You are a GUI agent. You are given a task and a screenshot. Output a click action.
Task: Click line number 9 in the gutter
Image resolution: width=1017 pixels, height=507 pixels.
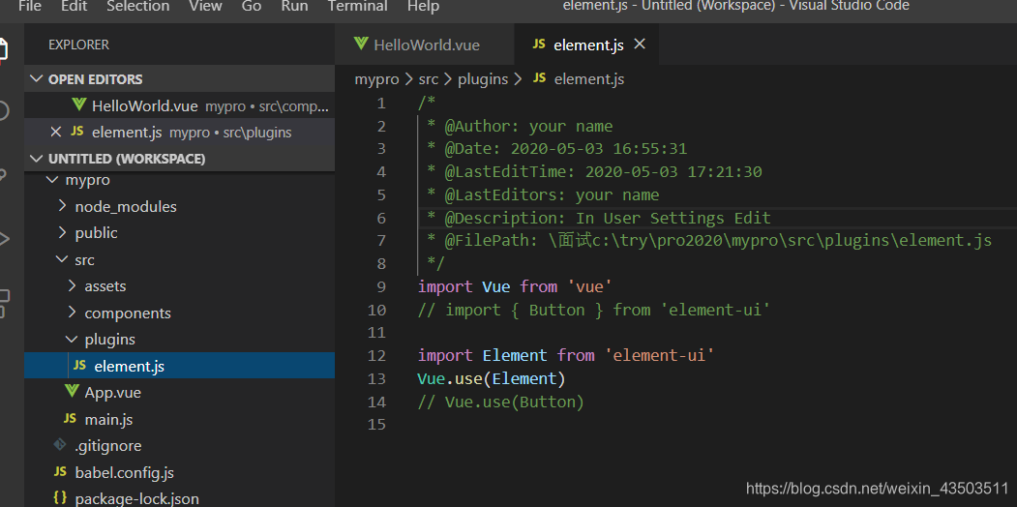click(380, 286)
